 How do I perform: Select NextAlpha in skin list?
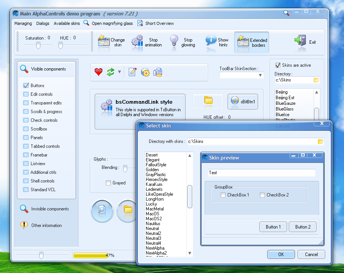click(x=155, y=248)
